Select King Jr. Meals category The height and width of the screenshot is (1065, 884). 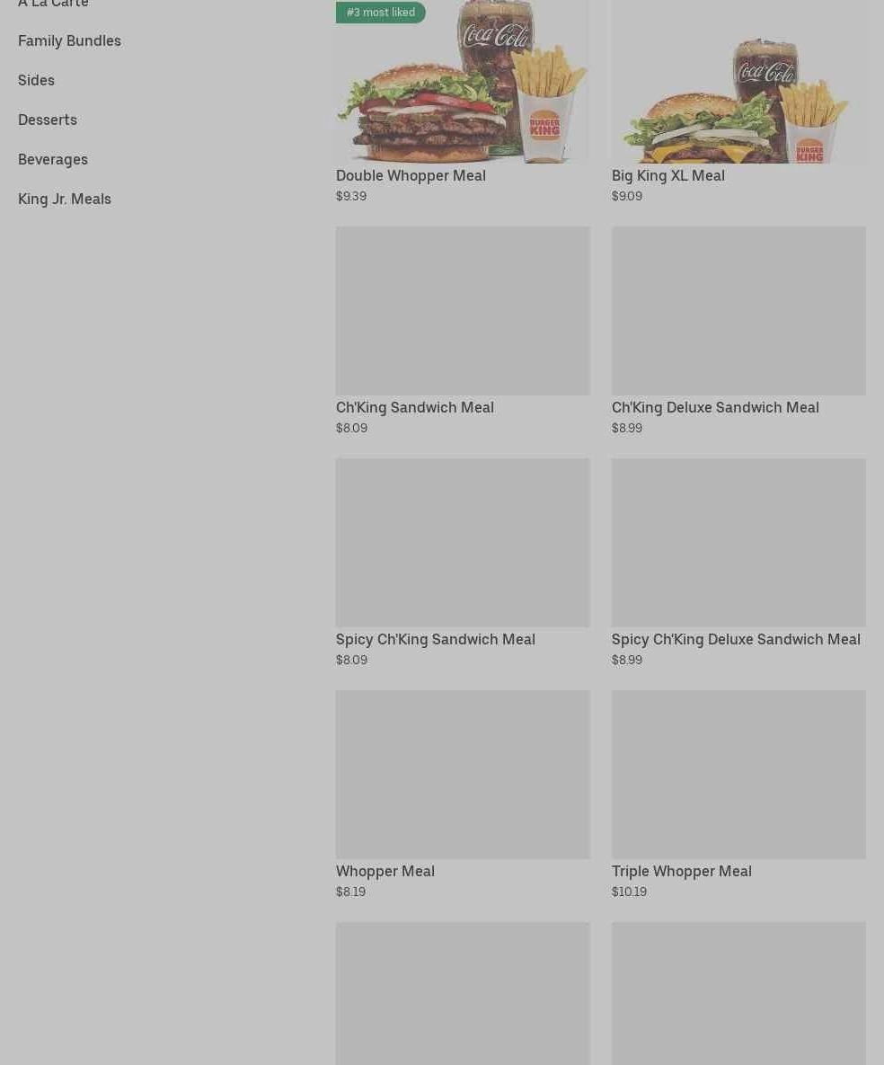pos(65,199)
